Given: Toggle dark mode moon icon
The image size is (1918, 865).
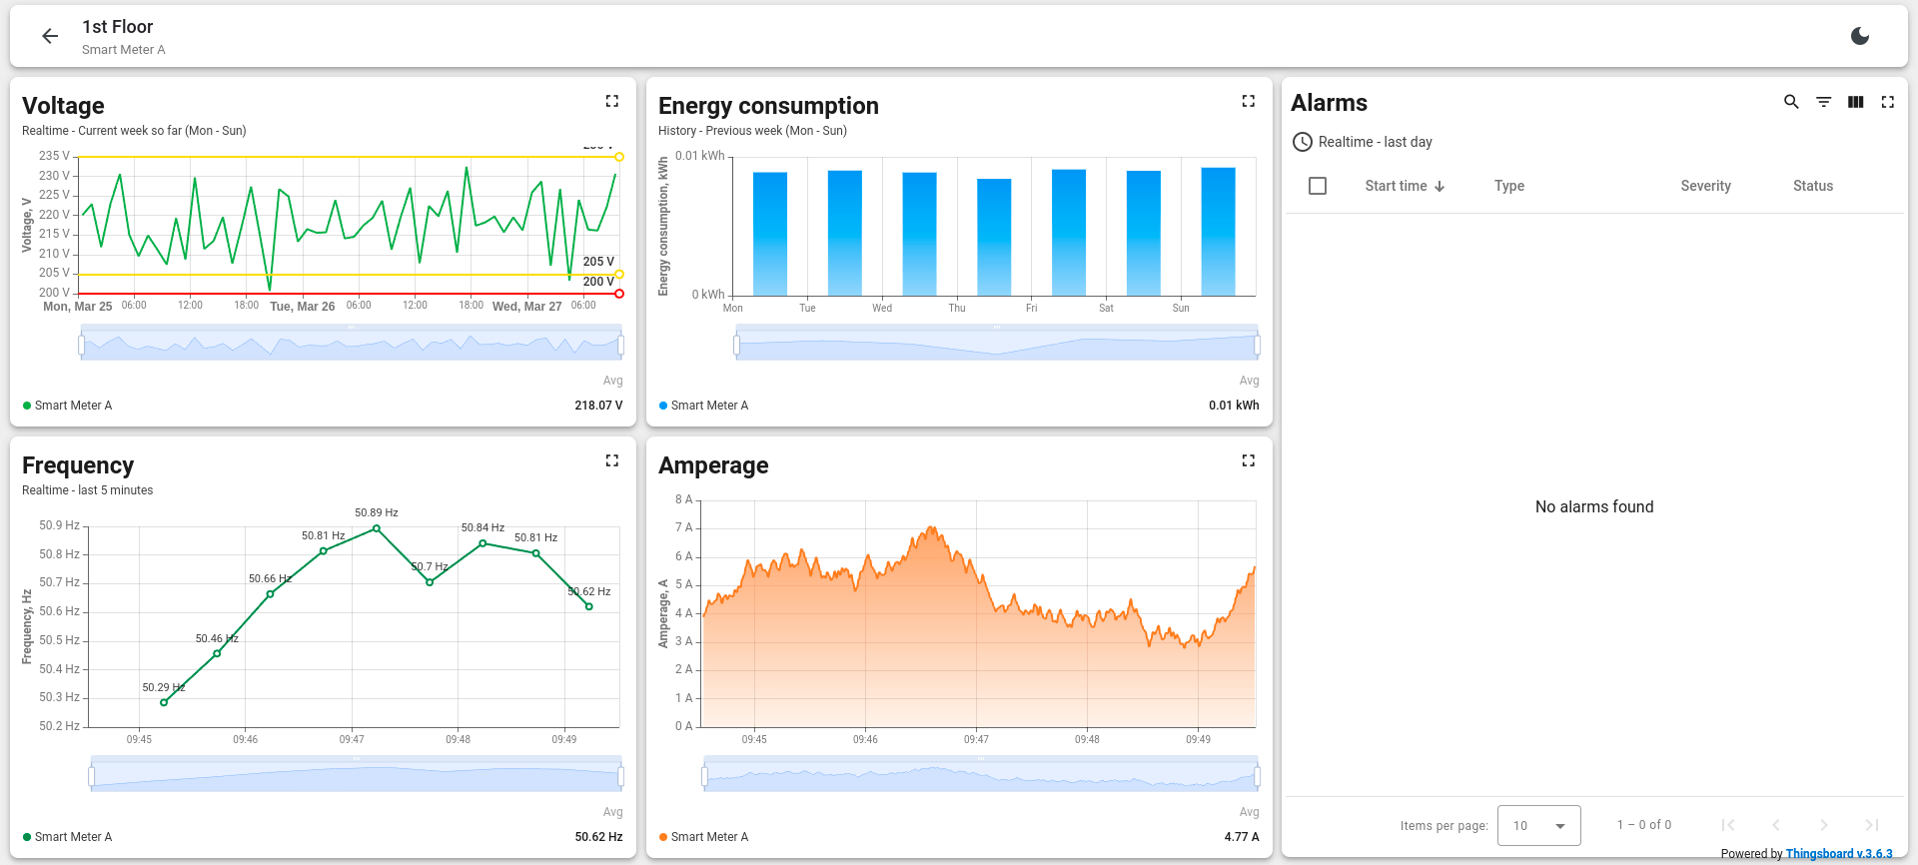Looking at the screenshot, I should tap(1859, 37).
